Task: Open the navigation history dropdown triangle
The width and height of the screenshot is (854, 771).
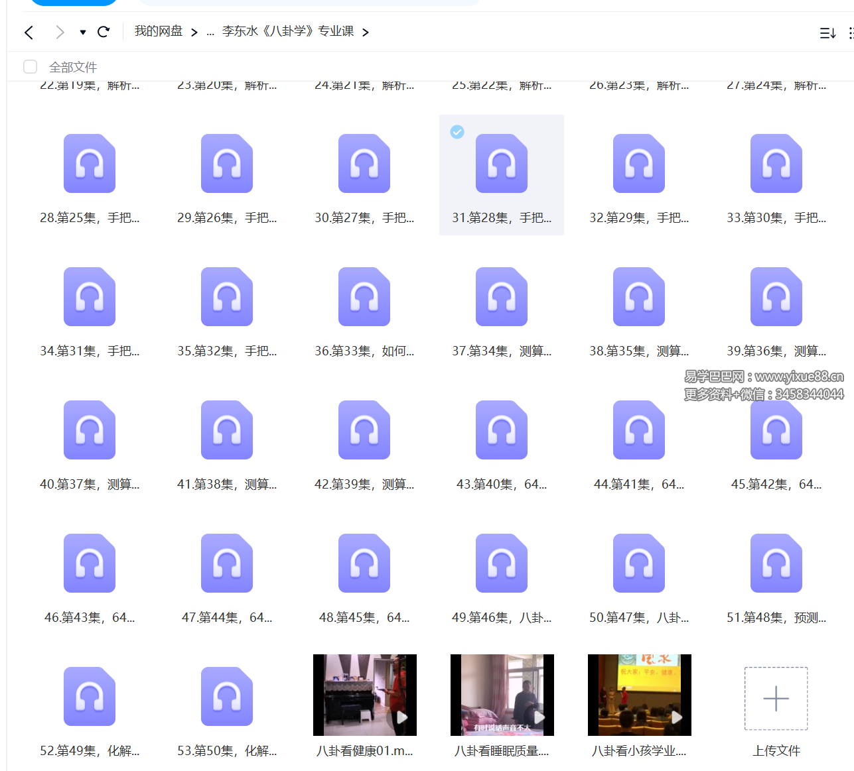Action: pyautogui.click(x=82, y=32)
